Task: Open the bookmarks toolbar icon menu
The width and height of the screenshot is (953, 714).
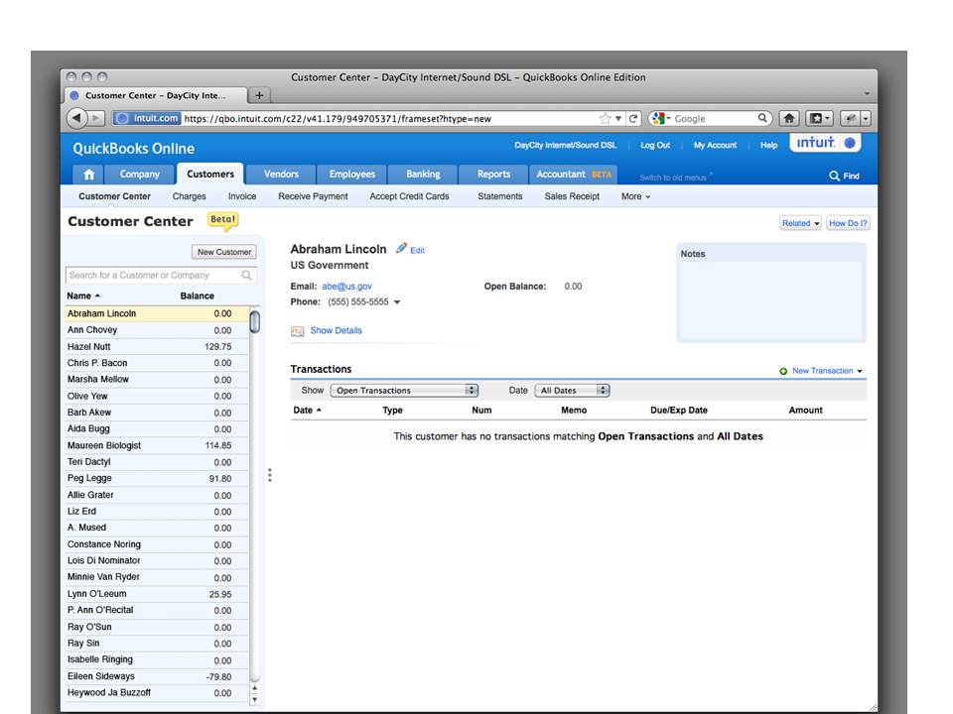Action: tap(819, 118)
